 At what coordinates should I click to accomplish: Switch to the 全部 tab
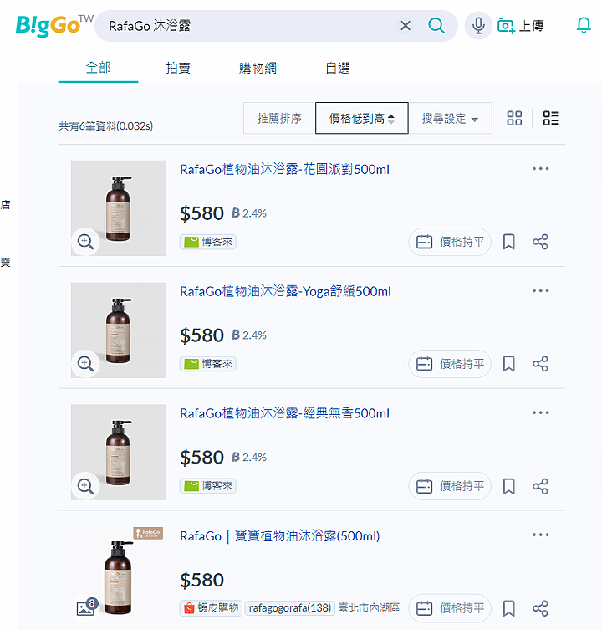click(x=98, y=68)
